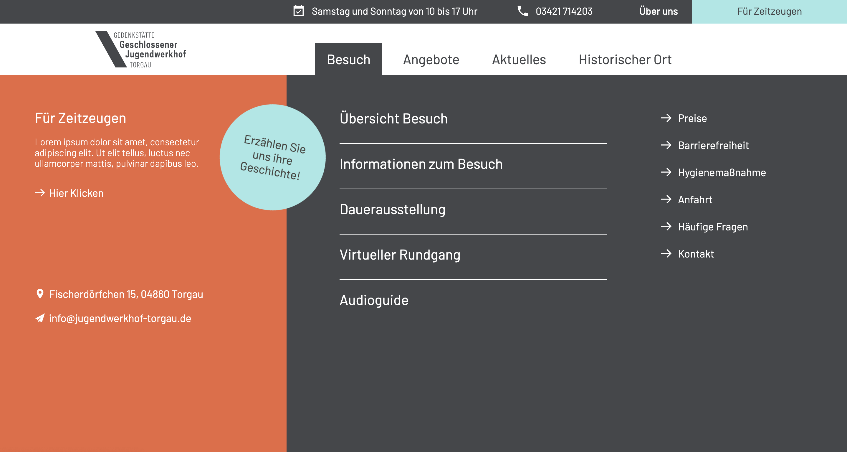This screenshot has width=847, height=452.
Task: Open the Kontakt link
Action: [x=696, y=254]
